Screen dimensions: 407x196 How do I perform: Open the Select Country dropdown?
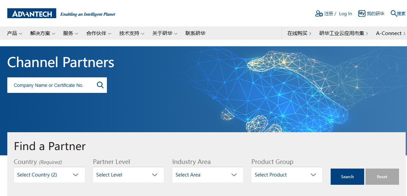coord(49,175)
